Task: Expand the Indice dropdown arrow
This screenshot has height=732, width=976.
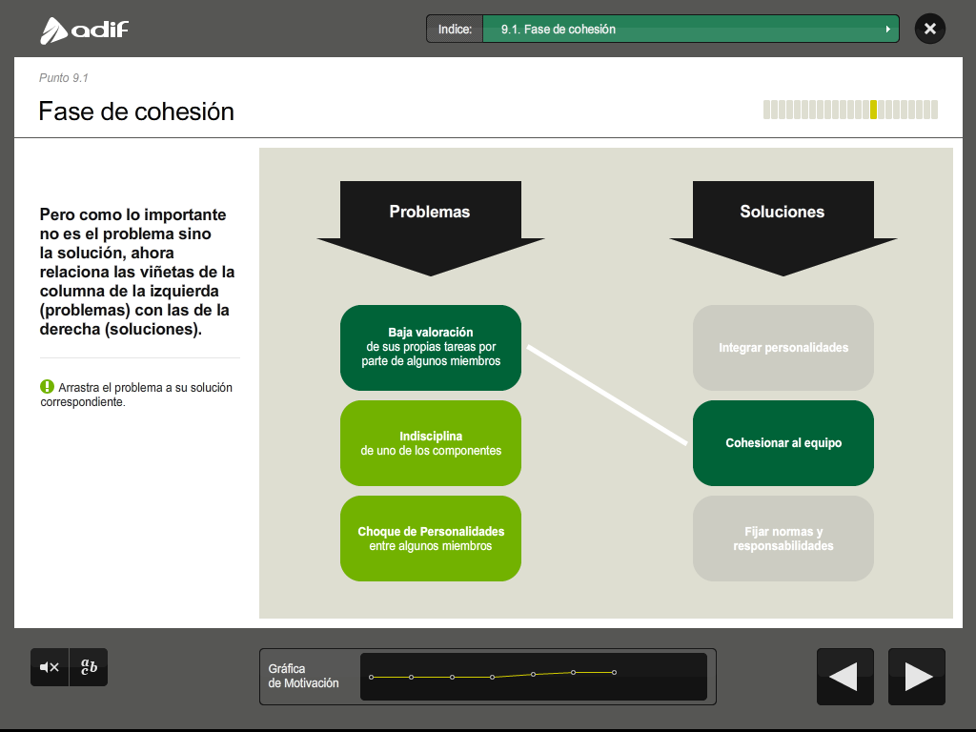Action: tap(888, 30)
